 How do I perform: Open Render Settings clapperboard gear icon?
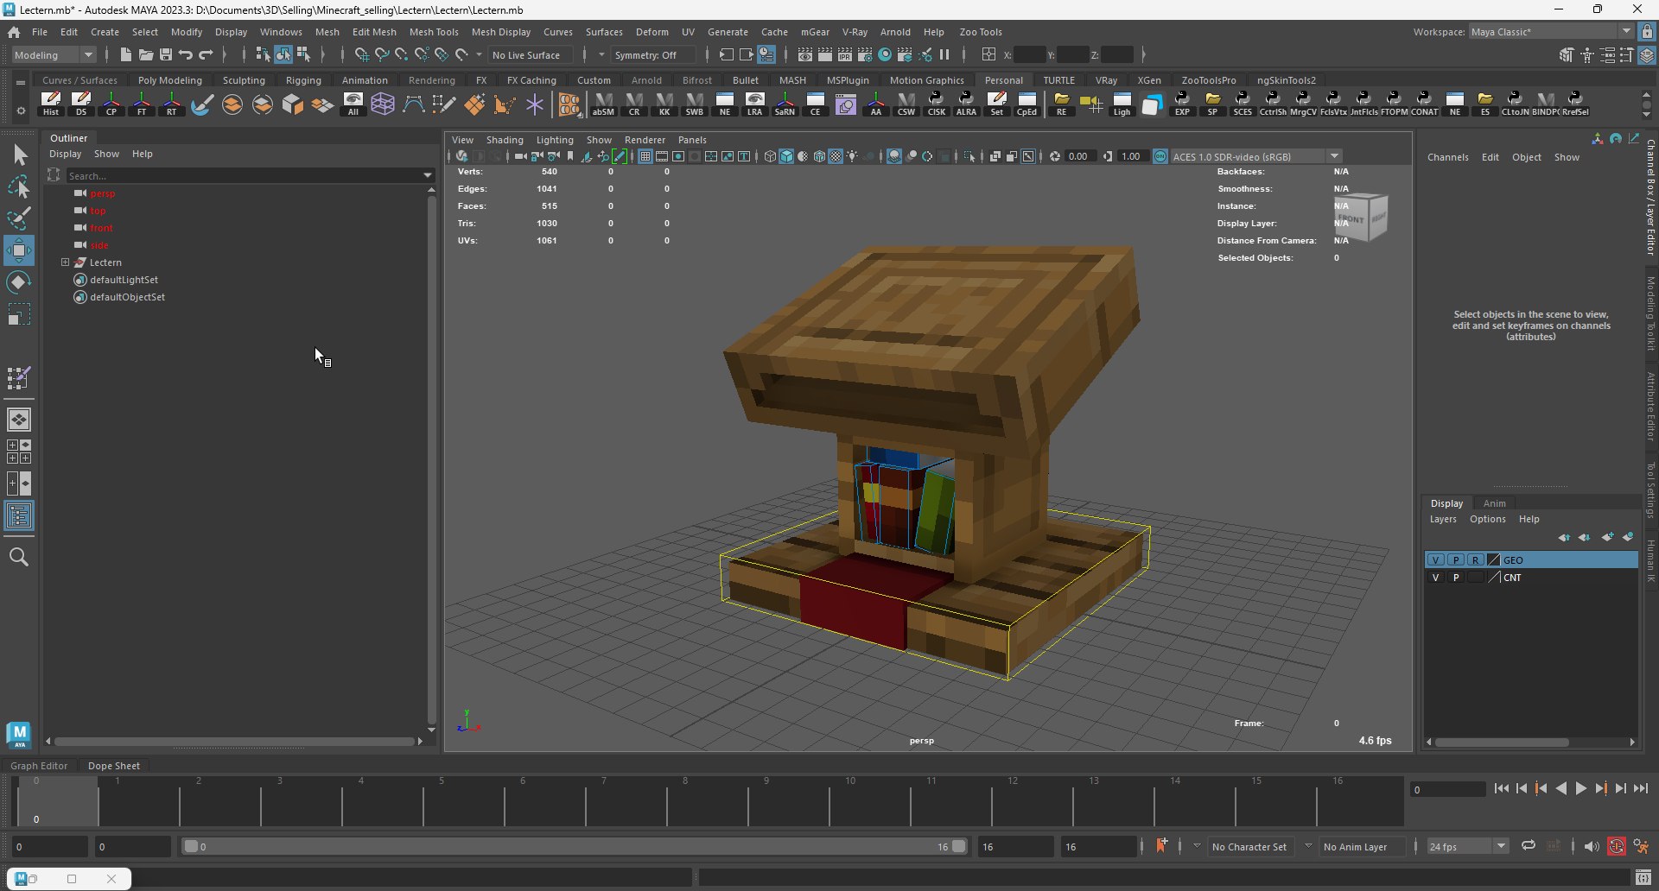[x=865, y=54]
